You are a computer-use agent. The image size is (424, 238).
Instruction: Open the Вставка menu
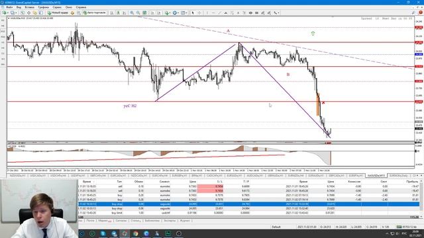pos(29,7)
